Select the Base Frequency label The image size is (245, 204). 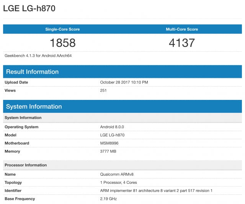tap(20, 199)
